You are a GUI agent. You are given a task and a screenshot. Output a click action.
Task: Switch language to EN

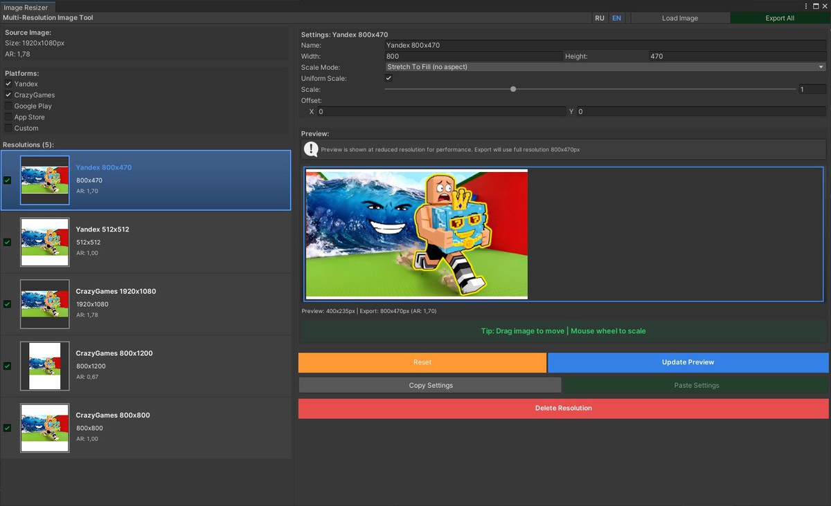pyautogui.click(x=616, y=18)
